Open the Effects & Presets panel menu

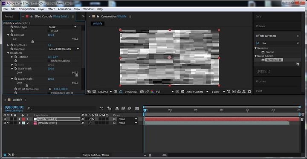[x=298, y=36]
